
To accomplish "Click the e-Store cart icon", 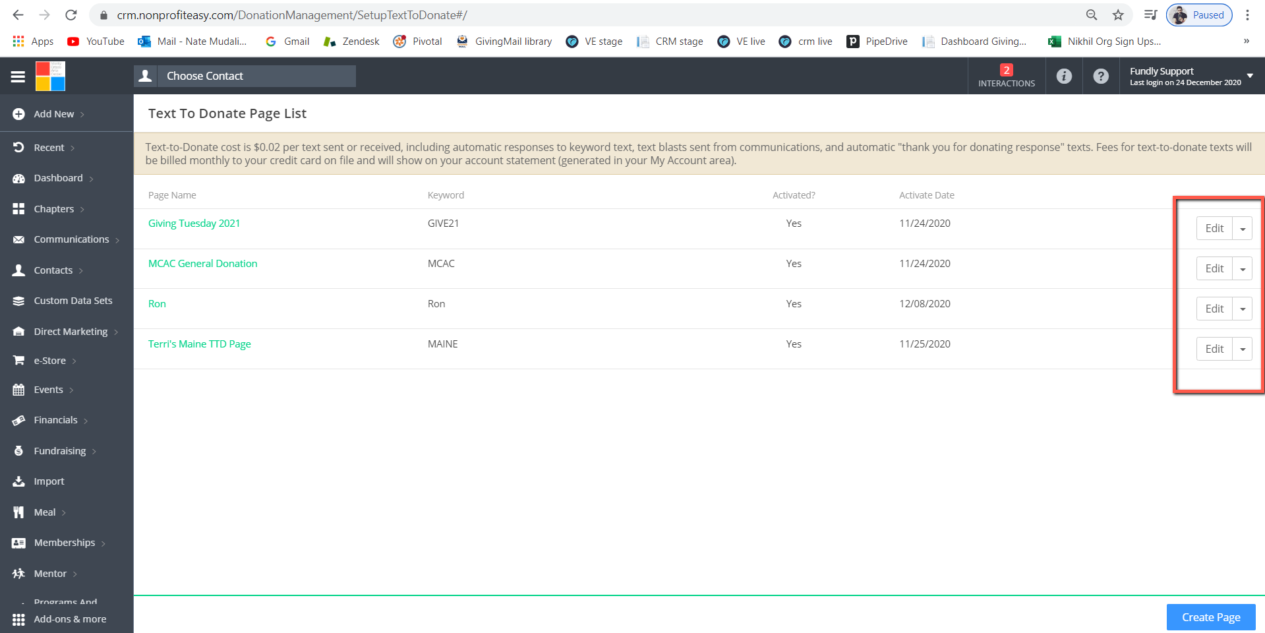I will (18, 361).
